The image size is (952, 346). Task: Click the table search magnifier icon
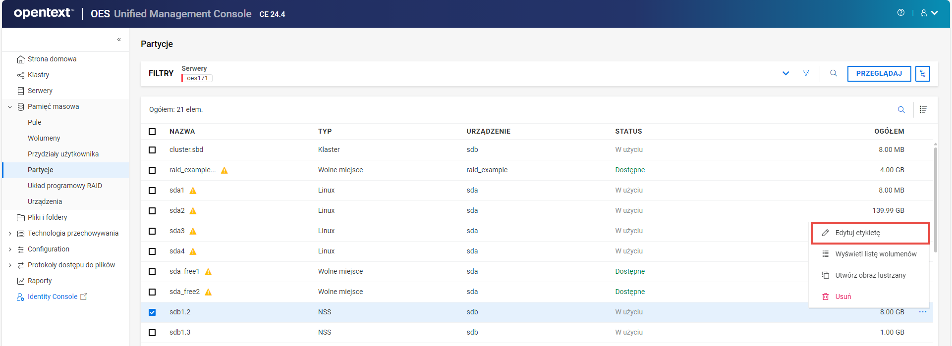[x=901, y=109]
